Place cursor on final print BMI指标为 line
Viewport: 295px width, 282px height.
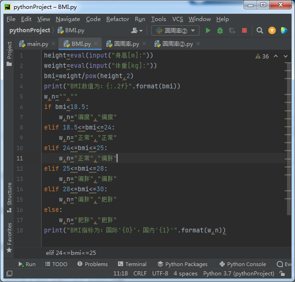[135, 231]
